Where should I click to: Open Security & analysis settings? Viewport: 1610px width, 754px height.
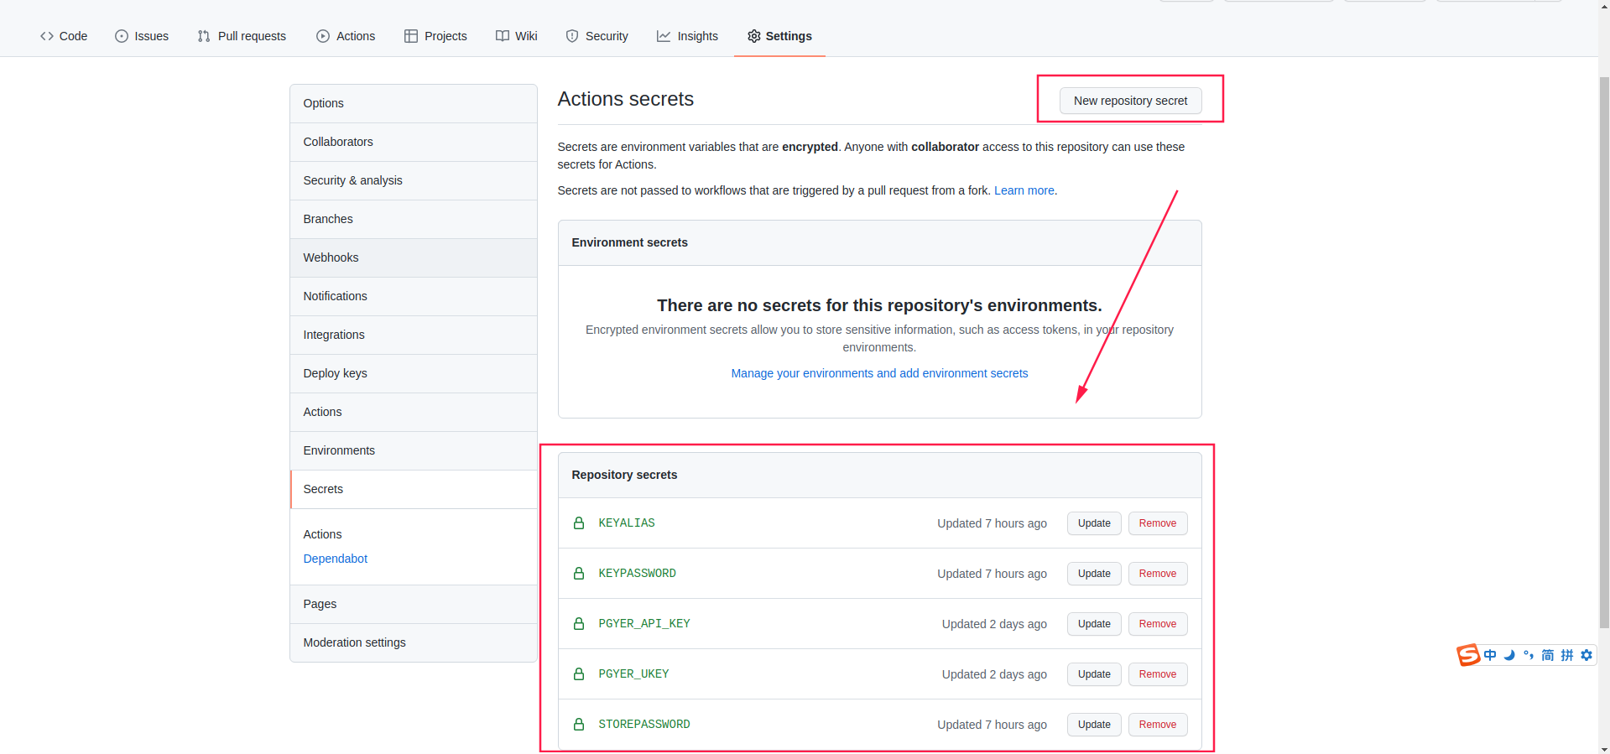414,180
